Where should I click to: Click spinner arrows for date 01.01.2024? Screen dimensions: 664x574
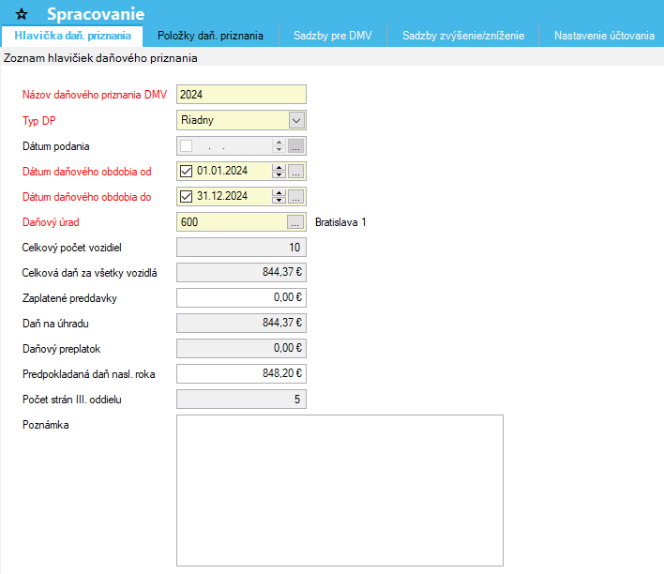click(x=279, y=171)
